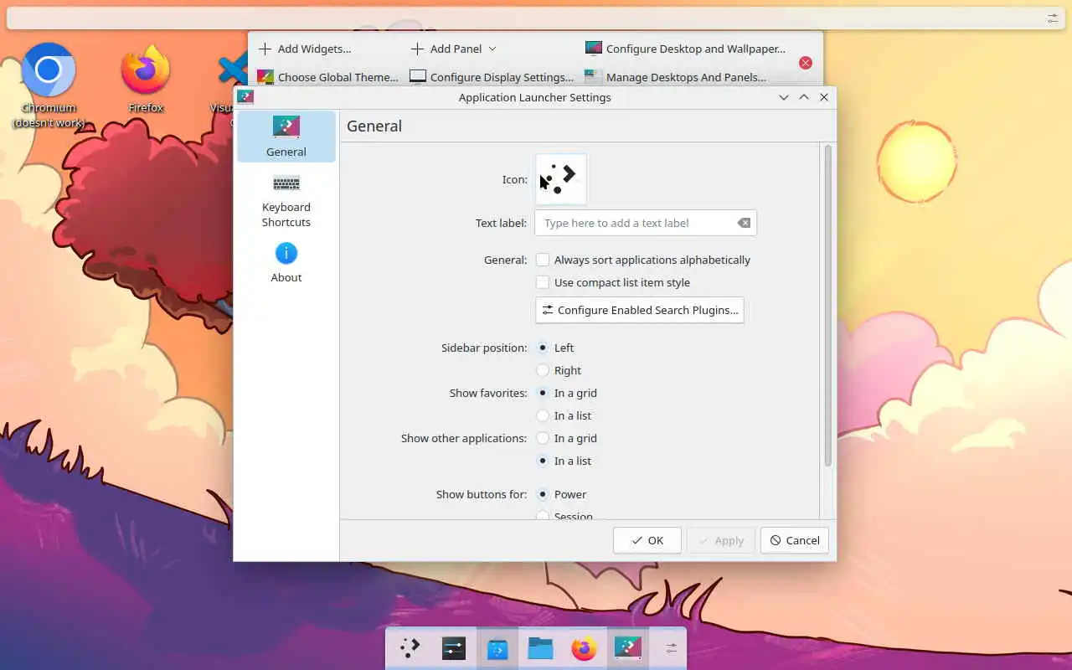The width and height of the screenshot is (1072, 670).
Task: Click the settings window title bar icon
Action: (245, 97)
